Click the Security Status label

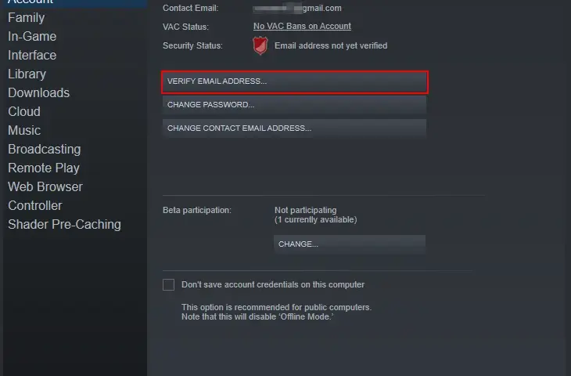(x=192, y=45)
